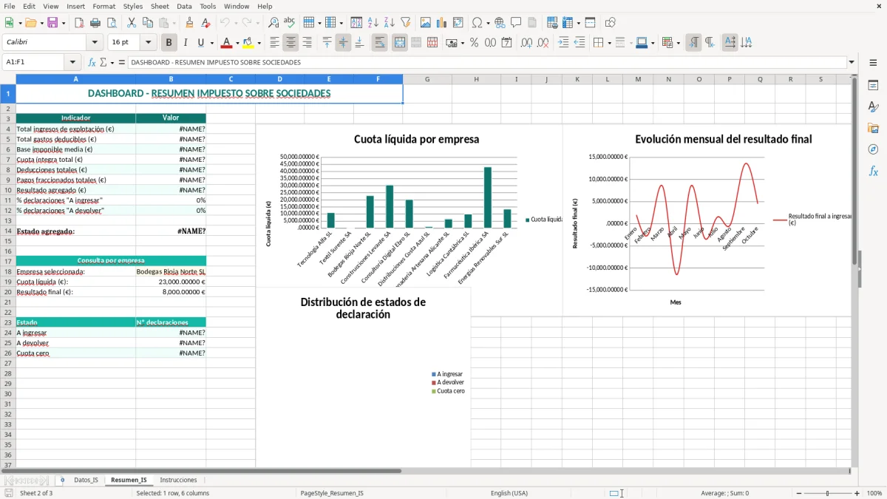887x499 pixels.
Task: Toggle Align Right
Action: coord(307,43)
